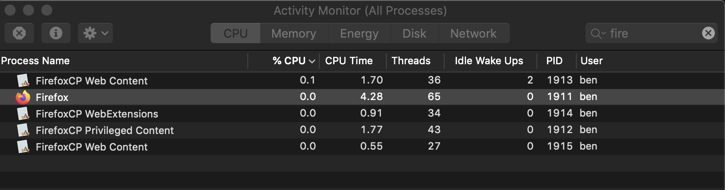
Task: Switch to the Memory tab
Action: tap(294, 34)
